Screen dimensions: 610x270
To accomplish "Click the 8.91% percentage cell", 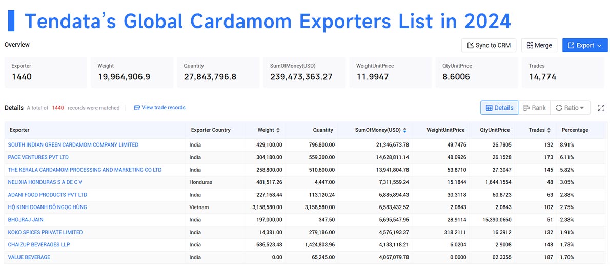I will tap(567, 144).
